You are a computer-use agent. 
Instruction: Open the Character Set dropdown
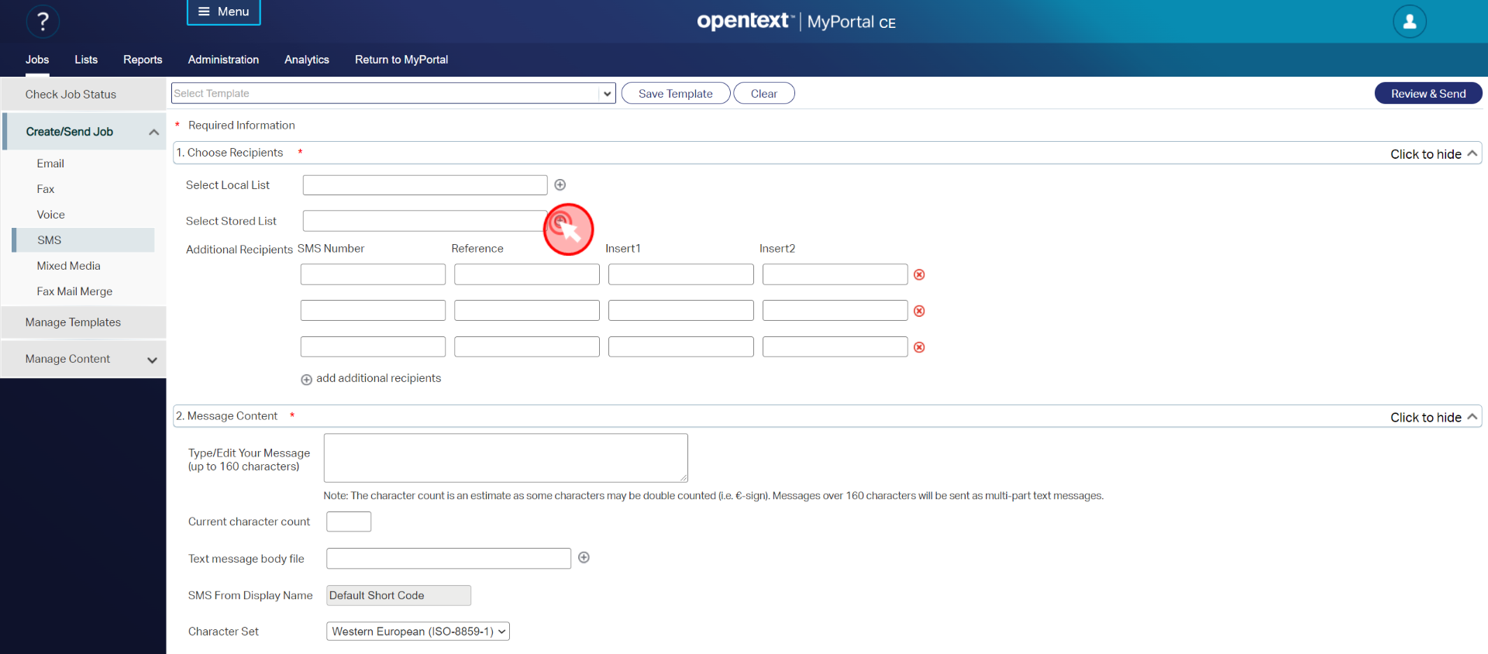[418, 632]
